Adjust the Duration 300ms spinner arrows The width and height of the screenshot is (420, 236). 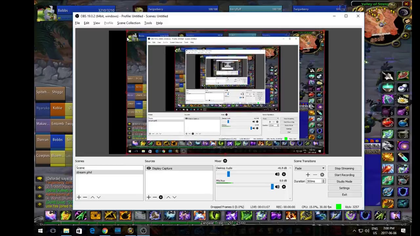(x=324, y=181)
